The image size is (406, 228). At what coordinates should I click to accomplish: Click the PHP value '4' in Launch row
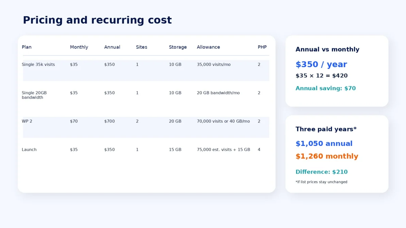(x=259, y=150)
